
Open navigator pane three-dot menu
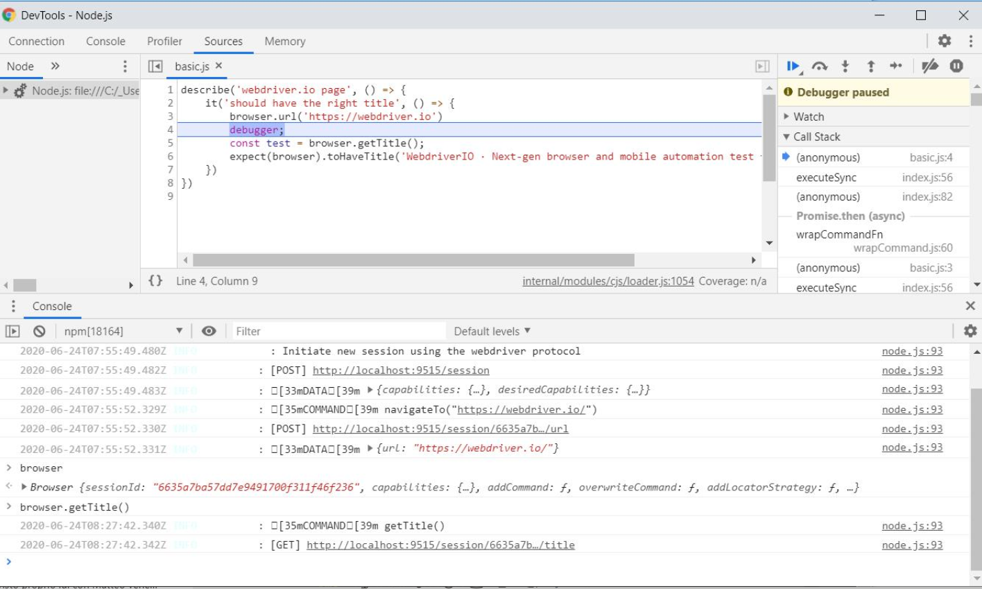pos(125,67)
